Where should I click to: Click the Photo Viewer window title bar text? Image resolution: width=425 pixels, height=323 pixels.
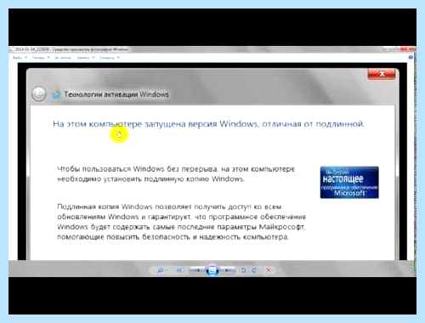click(x=71, y=49)
